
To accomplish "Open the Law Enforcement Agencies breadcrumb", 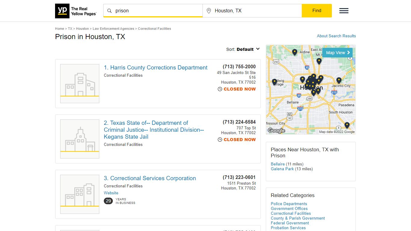I will pos(113,29).
